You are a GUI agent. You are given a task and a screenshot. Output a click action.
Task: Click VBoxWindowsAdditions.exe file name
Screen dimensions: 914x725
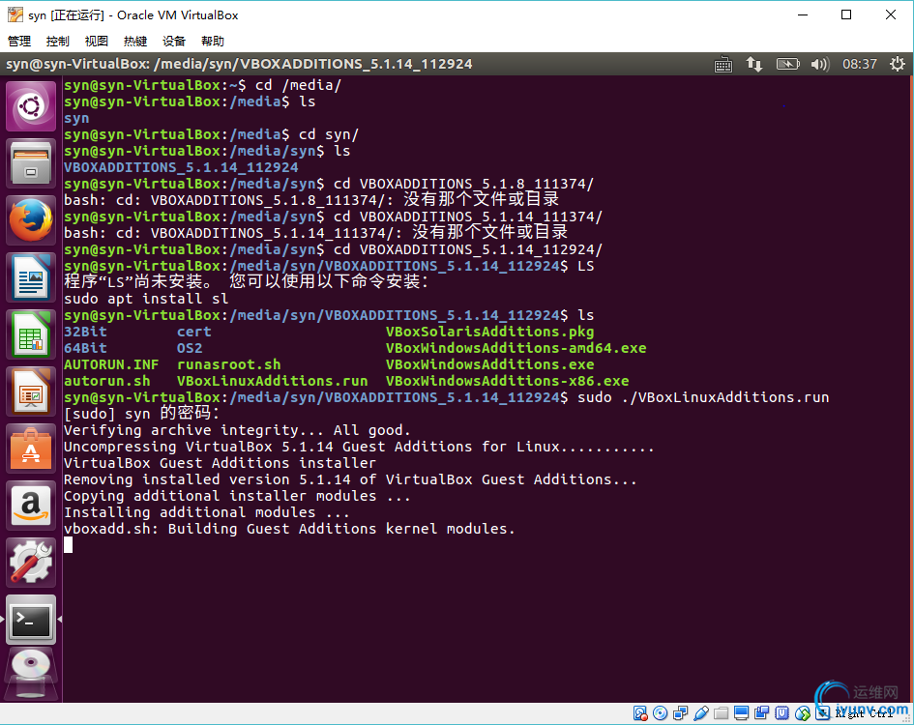(x=489, y=364)
